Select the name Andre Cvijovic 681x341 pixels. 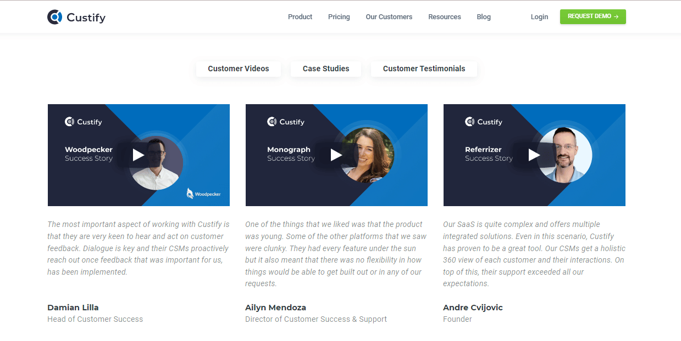click(x=473, y=308)
